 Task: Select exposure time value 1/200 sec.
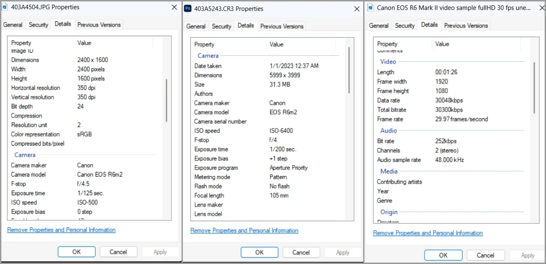tap(283, 149)
